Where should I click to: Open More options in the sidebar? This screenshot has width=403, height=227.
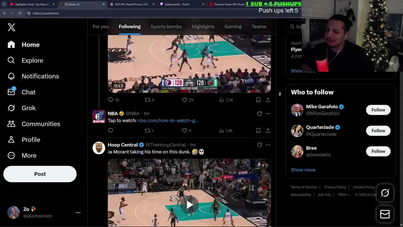coord(22,155)
